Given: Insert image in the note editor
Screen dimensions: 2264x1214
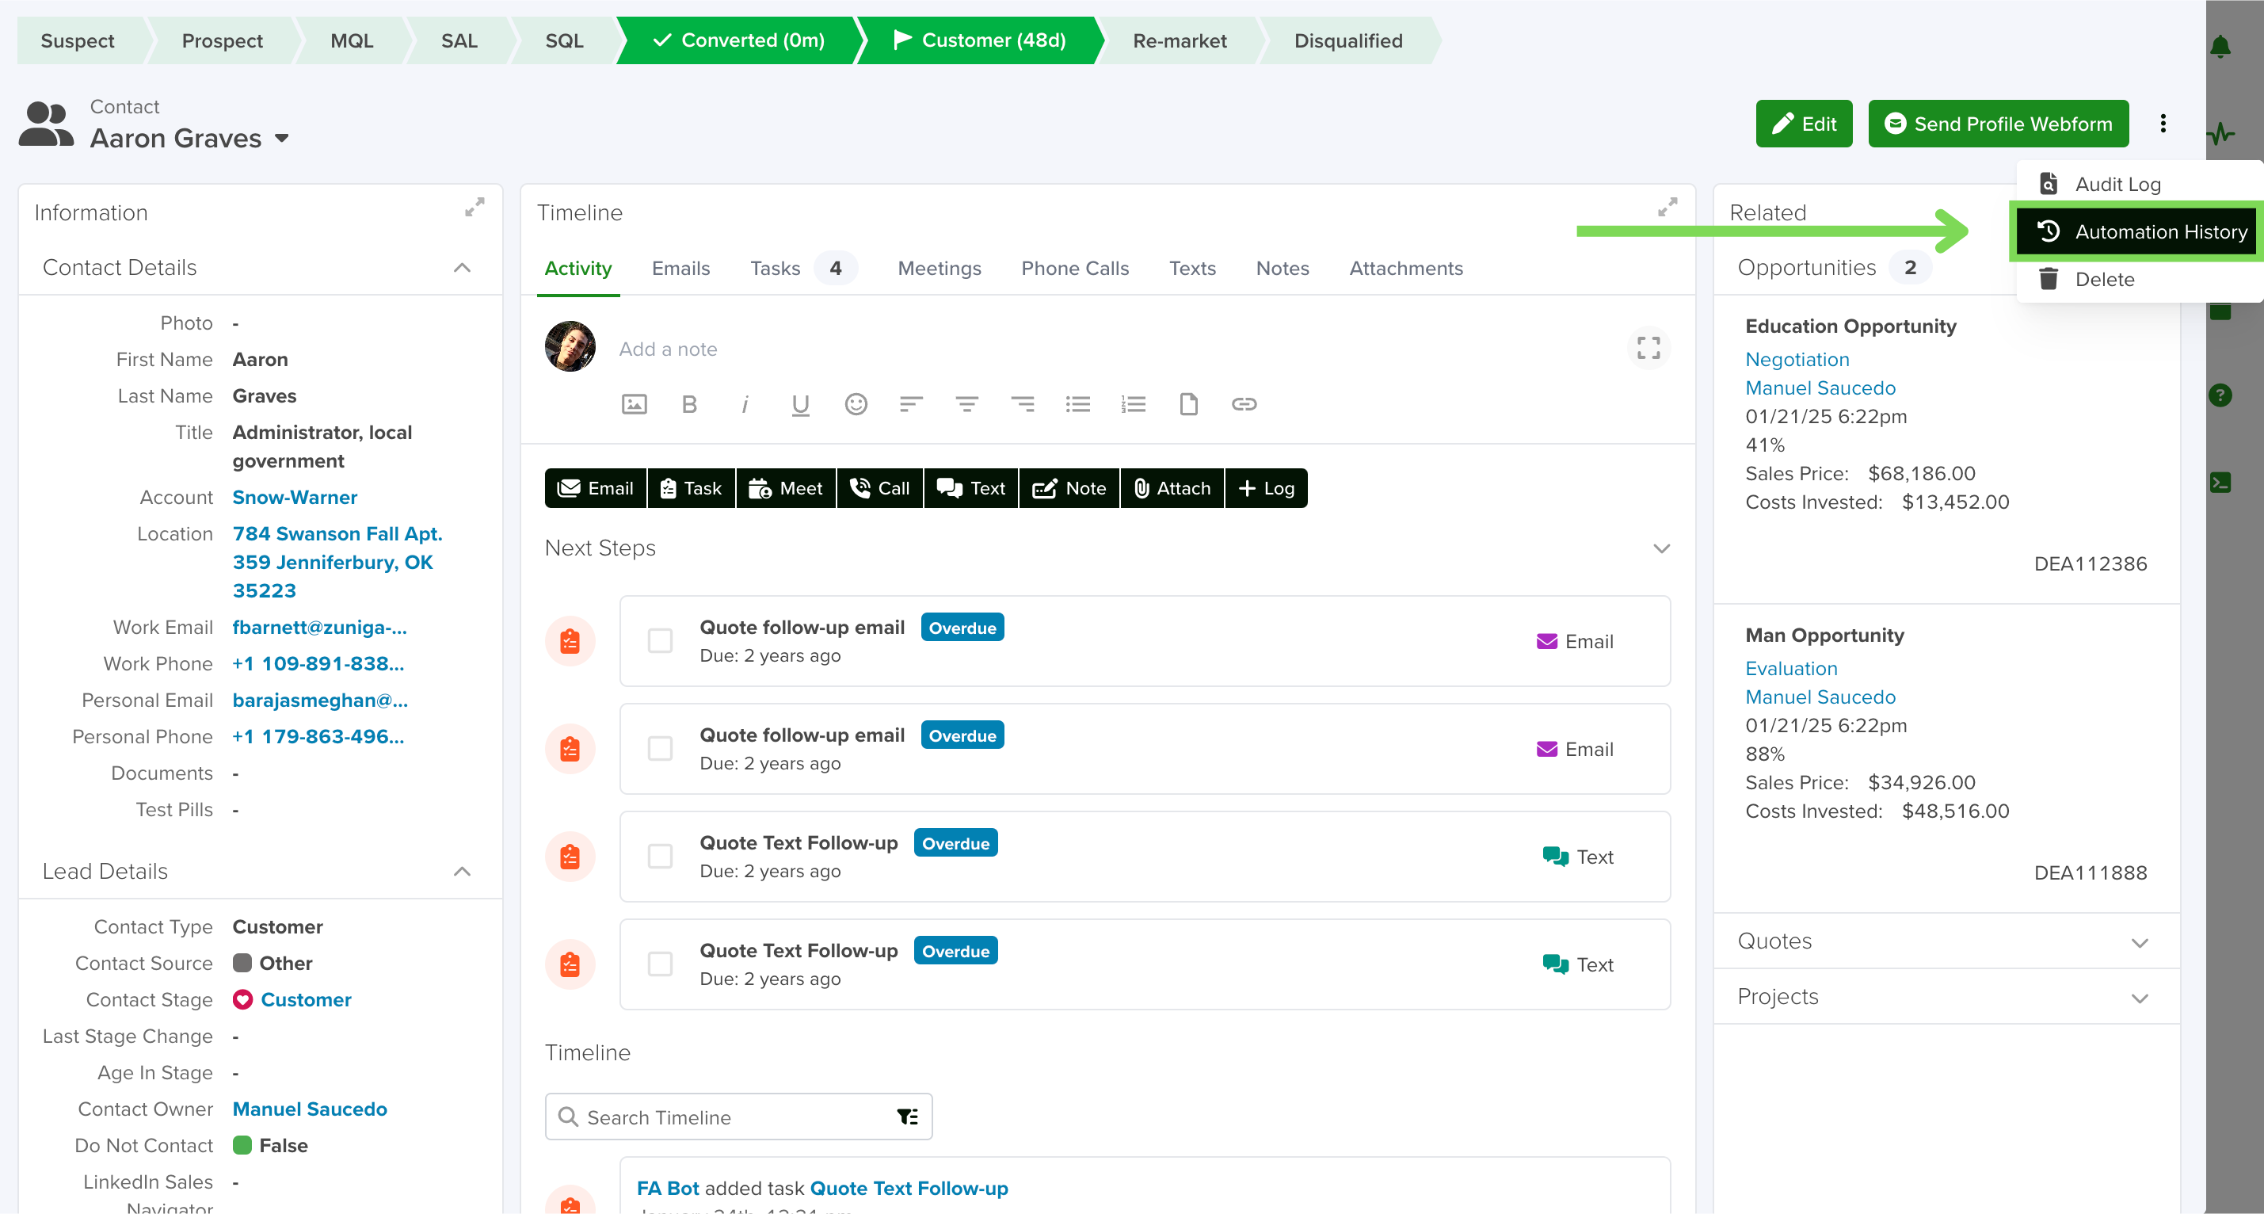Looking at the screenshot, I should click(634, 404).
